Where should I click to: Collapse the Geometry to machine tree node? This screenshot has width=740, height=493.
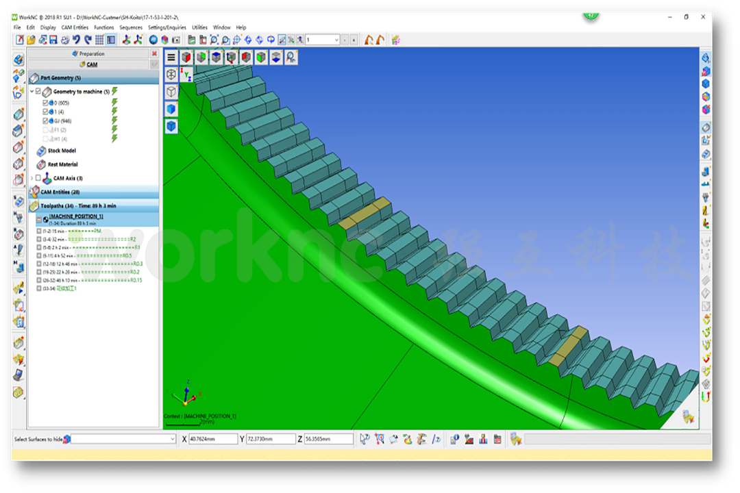[x=32, y=92]
